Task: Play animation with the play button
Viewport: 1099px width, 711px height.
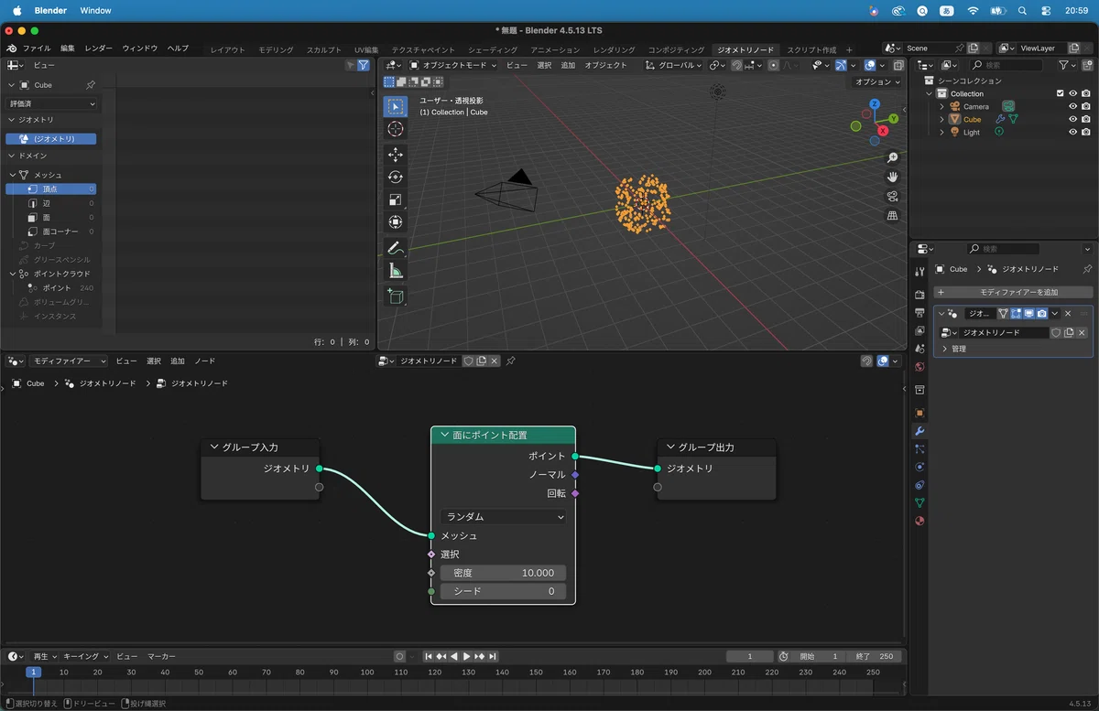Action: tap(467, 656)
